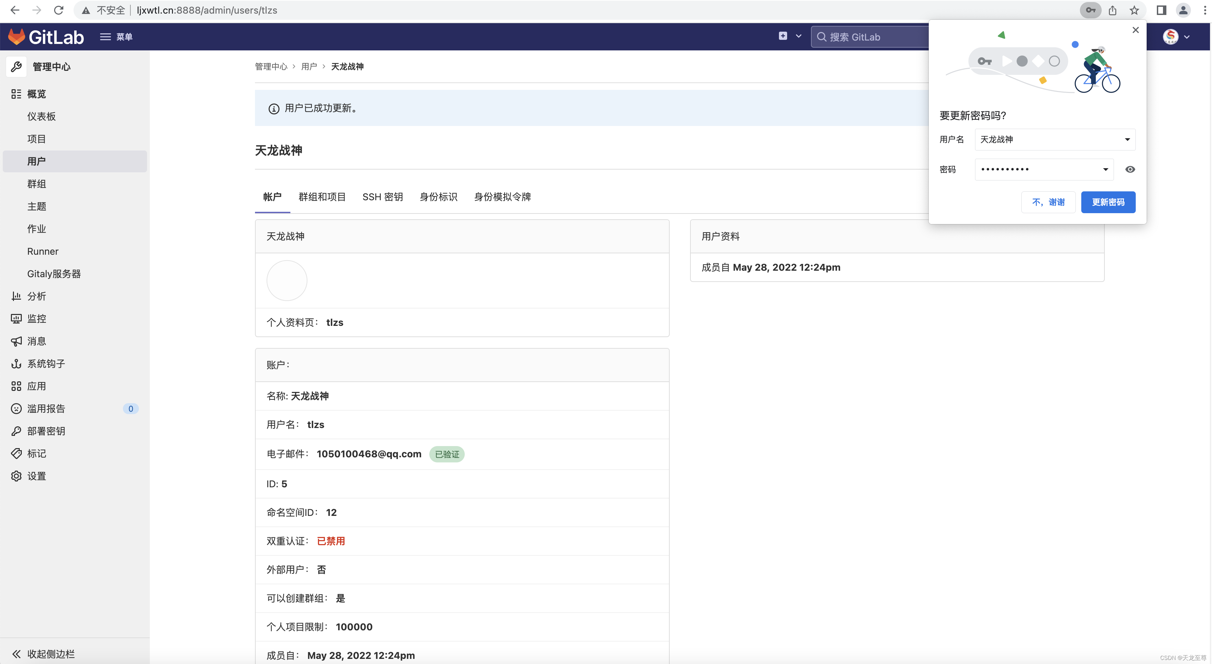Screen dimensions: 1212x664
Task: Open Runner in the sidebar
Action: coord(43,251)
